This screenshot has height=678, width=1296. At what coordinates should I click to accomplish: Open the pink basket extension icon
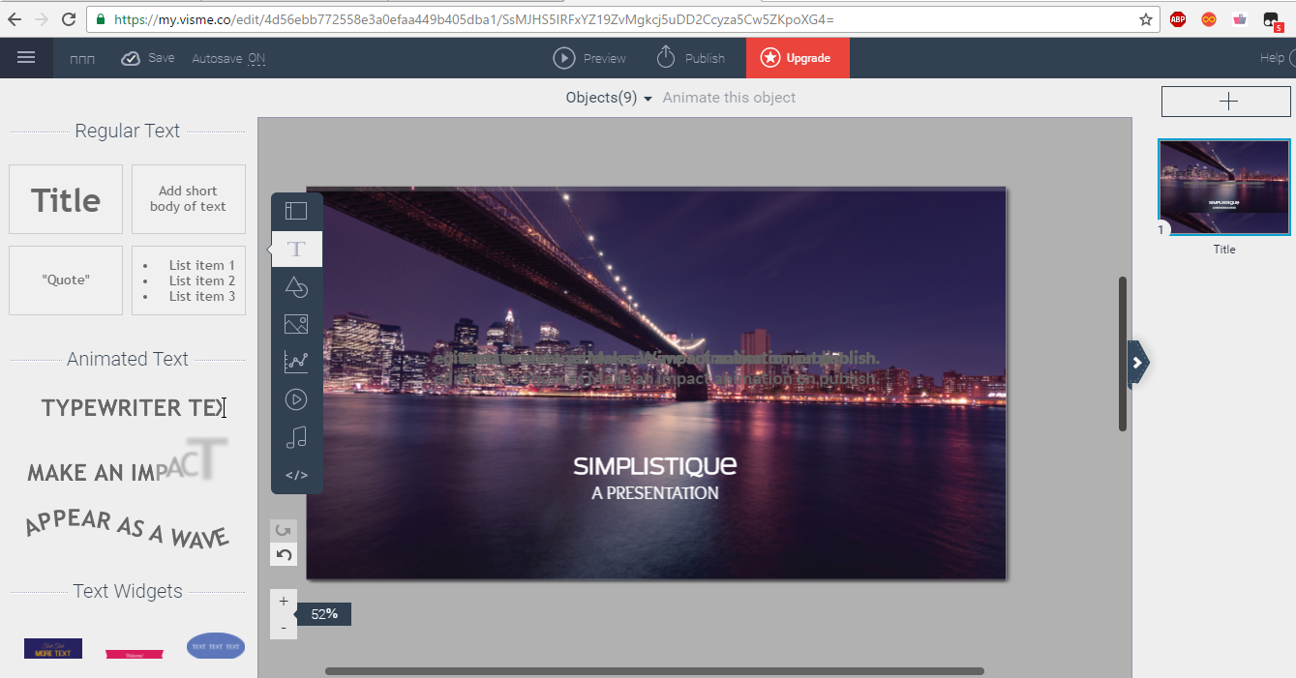click(1240, 19)
